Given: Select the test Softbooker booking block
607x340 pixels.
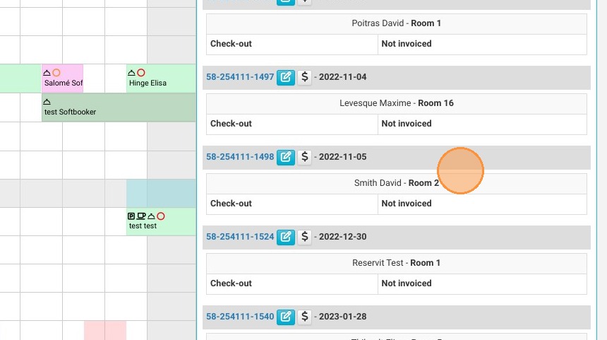Looking at the screenshot, I should [119, 107].
